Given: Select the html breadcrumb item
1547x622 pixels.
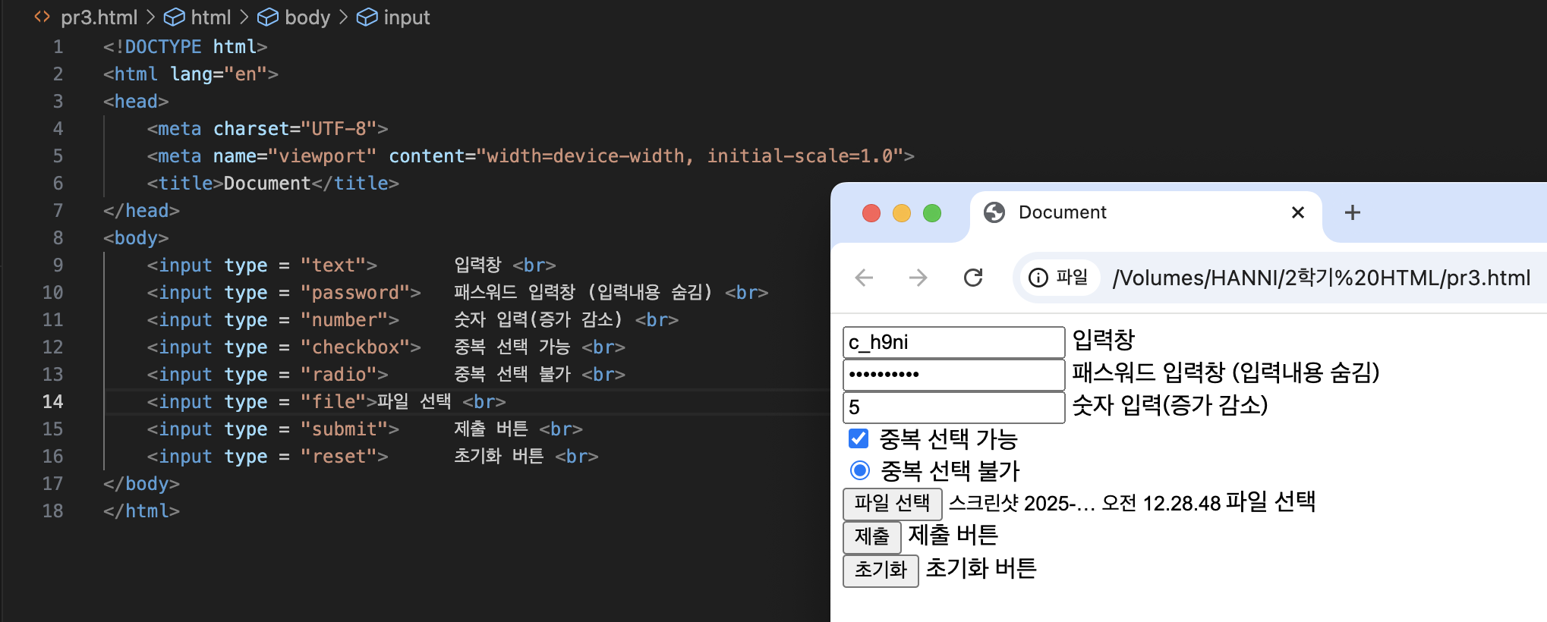Looking at the screenshot, I should [210, 17].
